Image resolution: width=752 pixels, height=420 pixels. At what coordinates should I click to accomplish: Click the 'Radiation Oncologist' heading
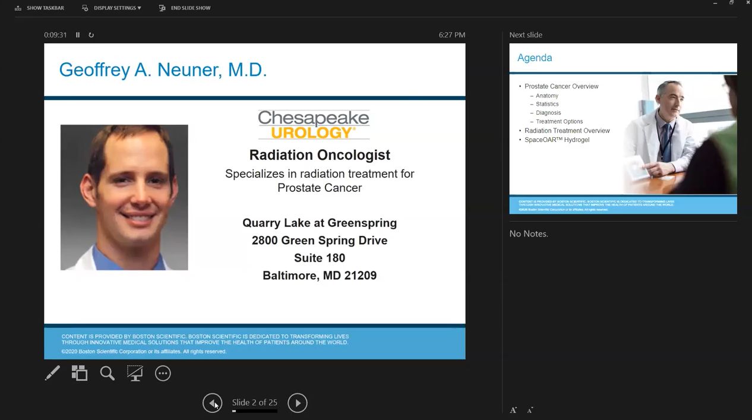320,155
